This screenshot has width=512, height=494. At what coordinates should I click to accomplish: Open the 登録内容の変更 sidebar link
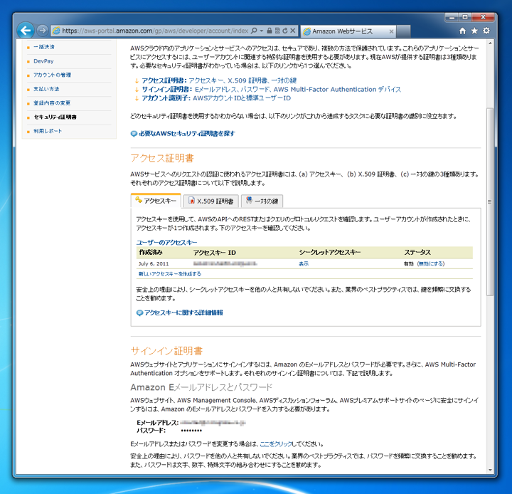click(52, 103)
